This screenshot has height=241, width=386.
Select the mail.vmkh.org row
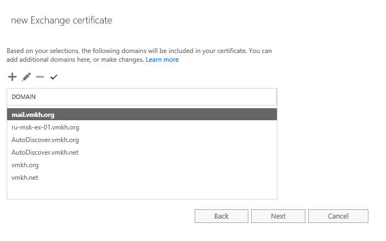point(142,114)
